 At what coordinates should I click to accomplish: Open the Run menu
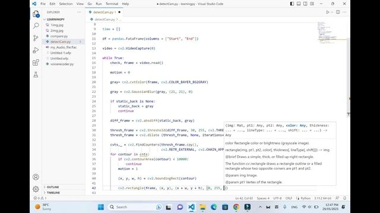coord(99,4)
